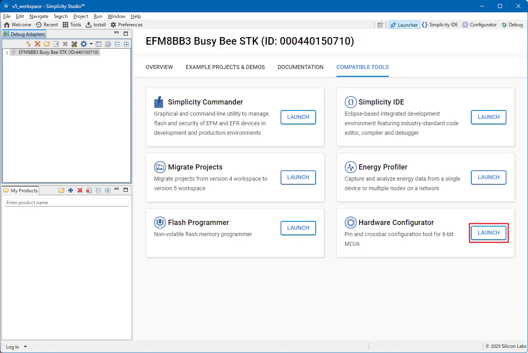Collapse all items in My Products view
This screenshot has height=353, width=528.
(x=98, y=190)
